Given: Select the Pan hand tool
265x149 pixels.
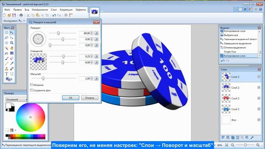Looking at the screenshot, I should (x=12, y=48).
